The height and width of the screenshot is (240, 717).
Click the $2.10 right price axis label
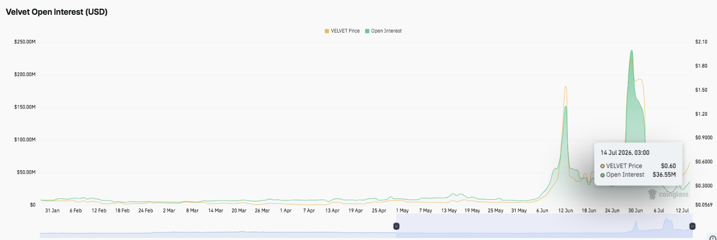701,42
